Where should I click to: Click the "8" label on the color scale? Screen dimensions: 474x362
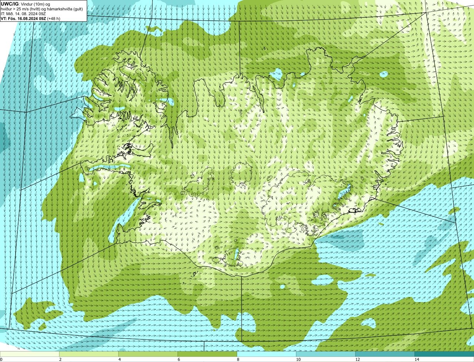(238, 359)
